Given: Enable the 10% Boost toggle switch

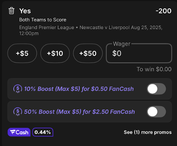Looking at the screenshot, I should point(156,89).
